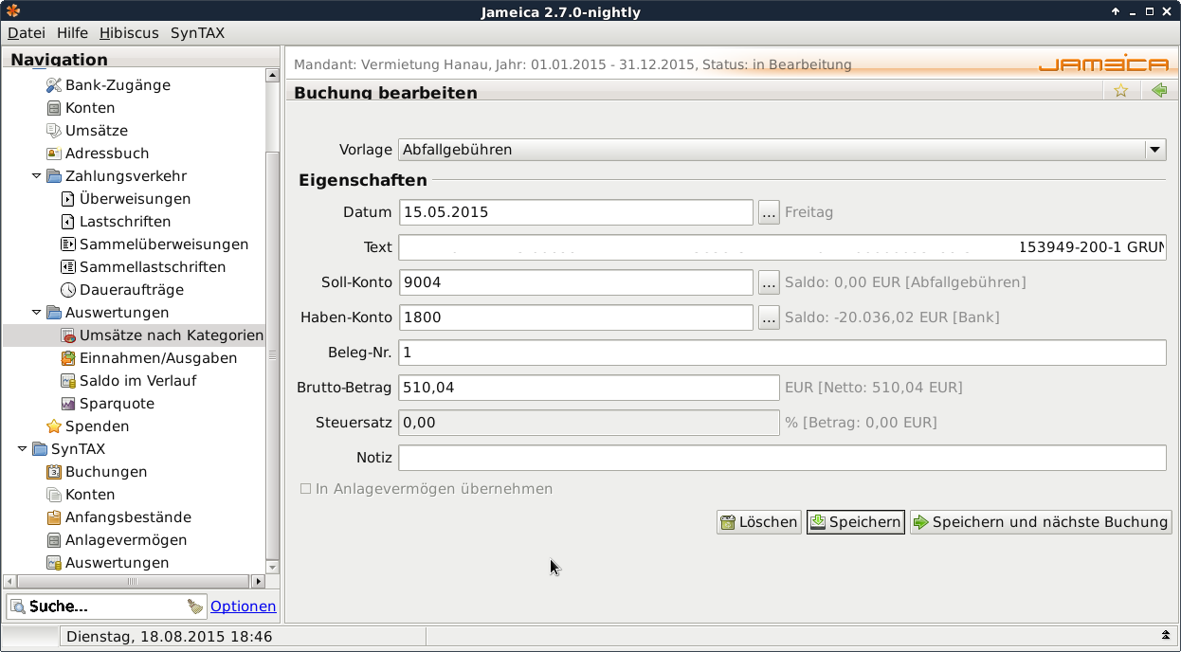The image size is (1181, 652).
Task: Open the Datei menu
Action: [x=27, y=33]
